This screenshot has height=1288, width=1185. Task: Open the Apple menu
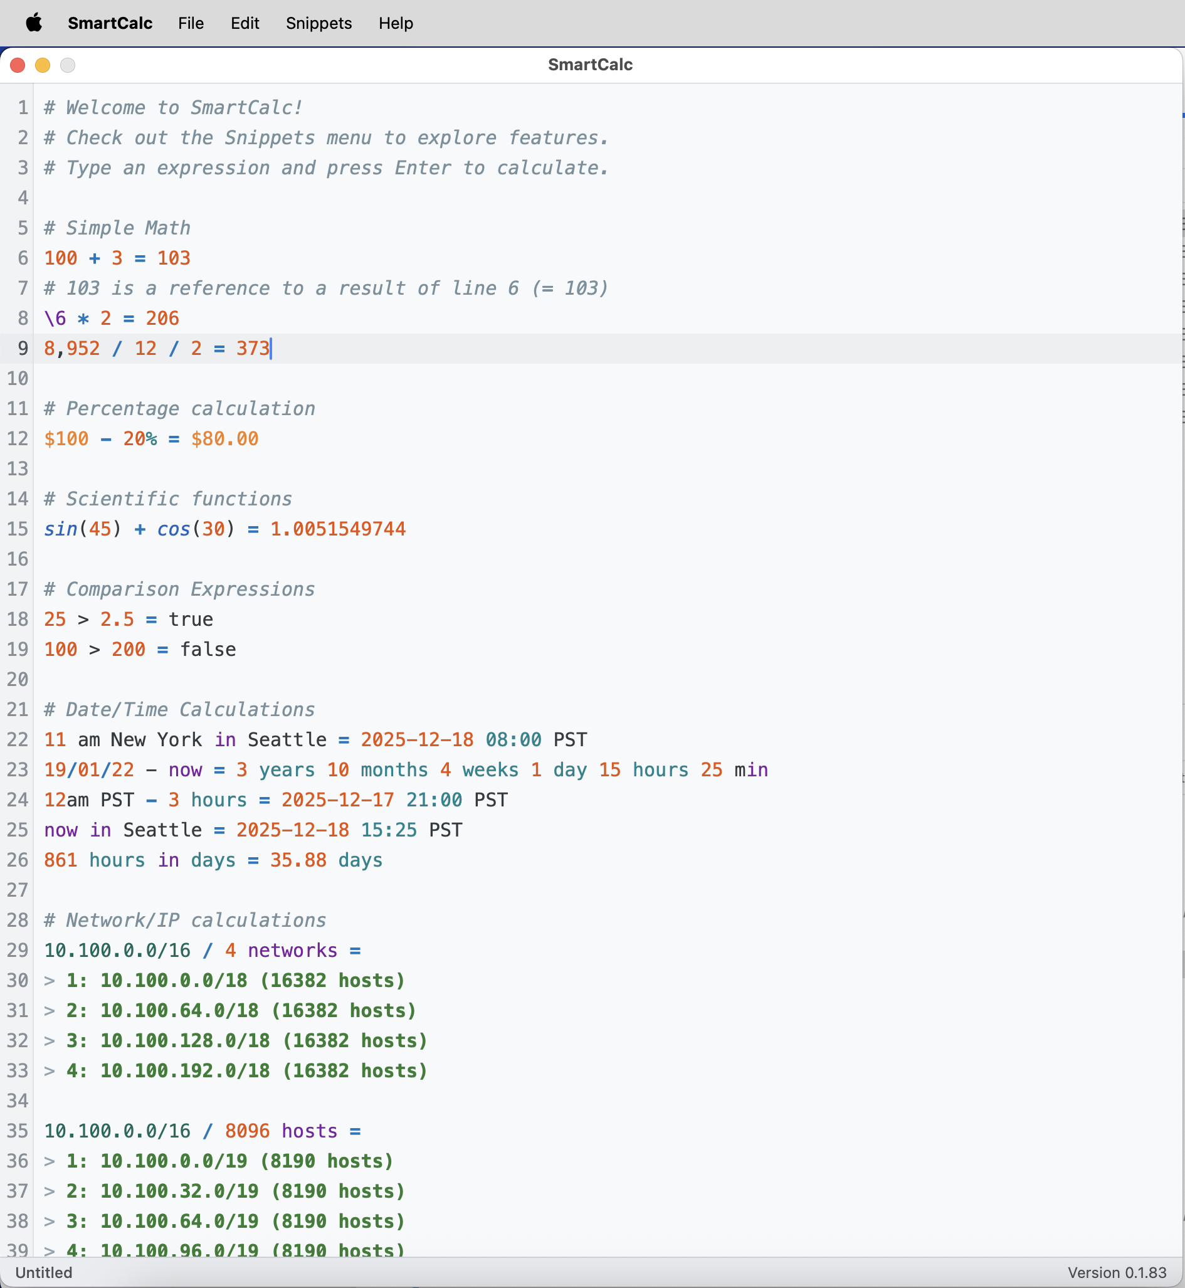[x=34, y=23]
